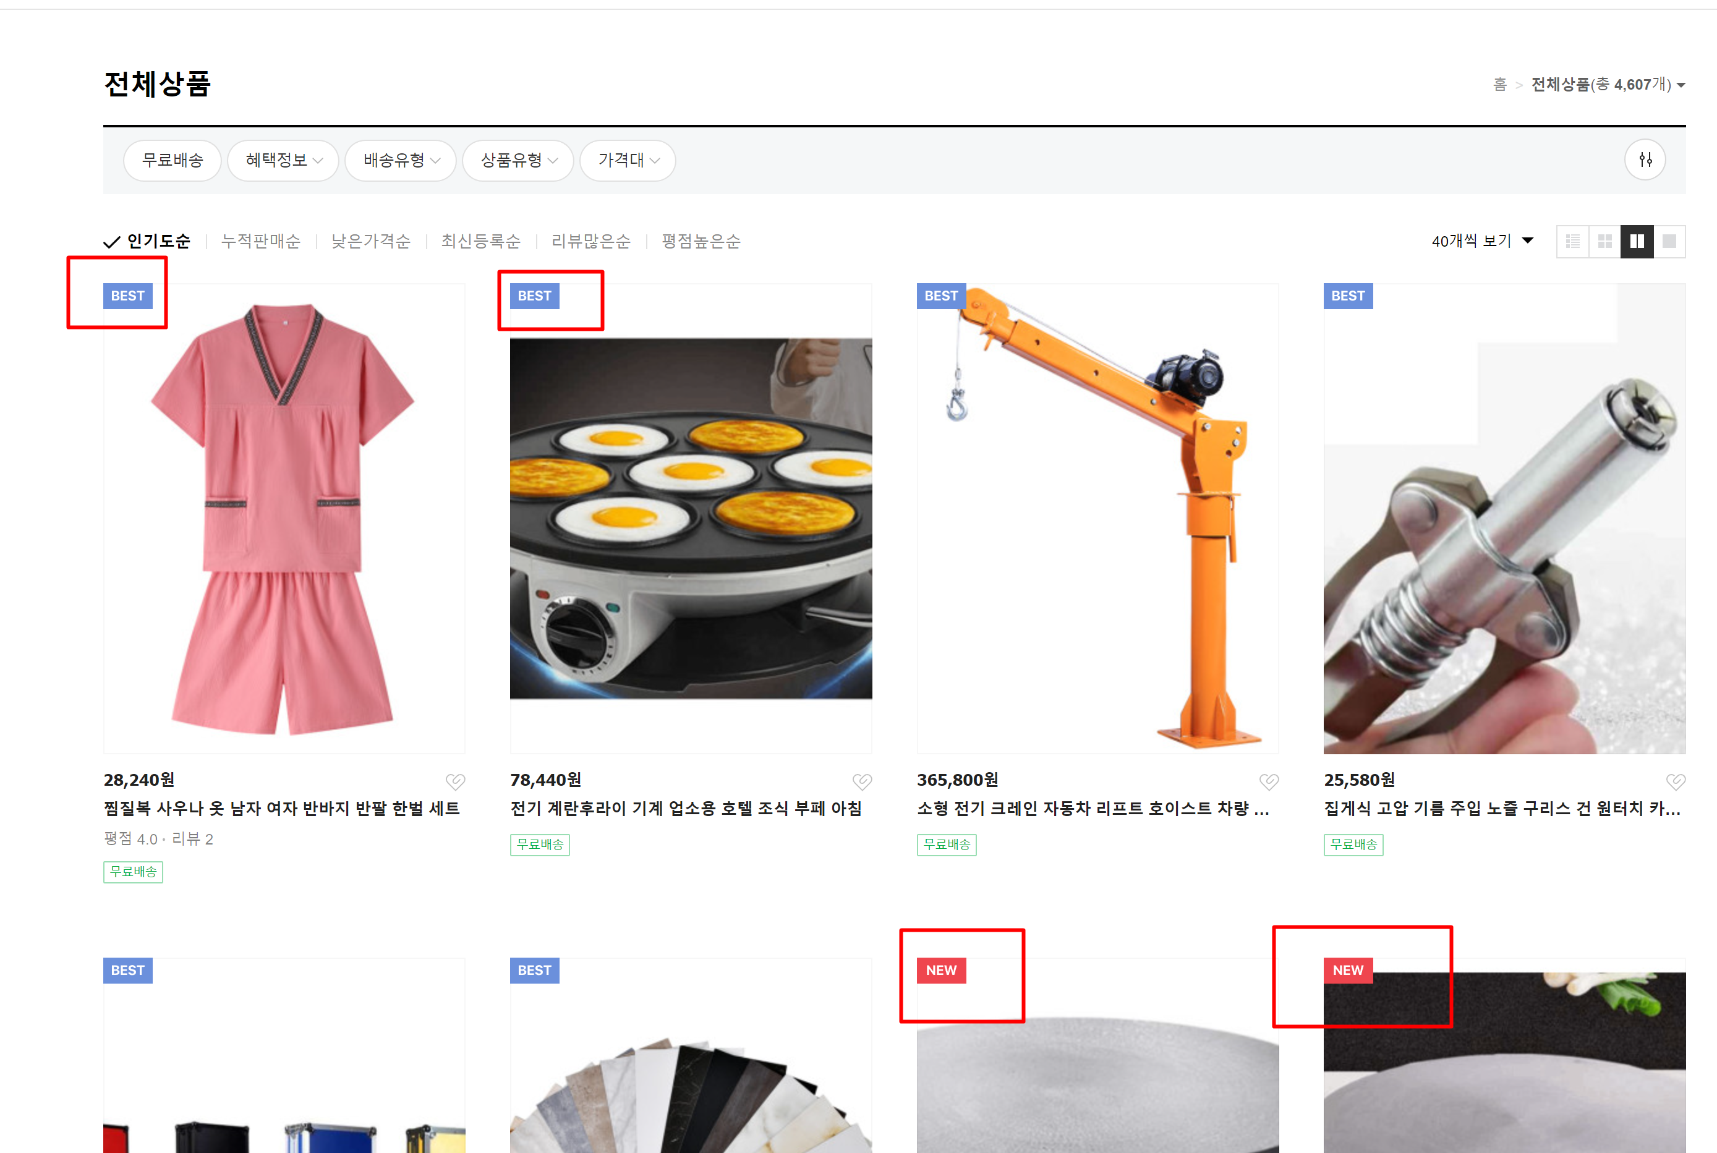Sort by 리뷰많은순

click(590, 241)
